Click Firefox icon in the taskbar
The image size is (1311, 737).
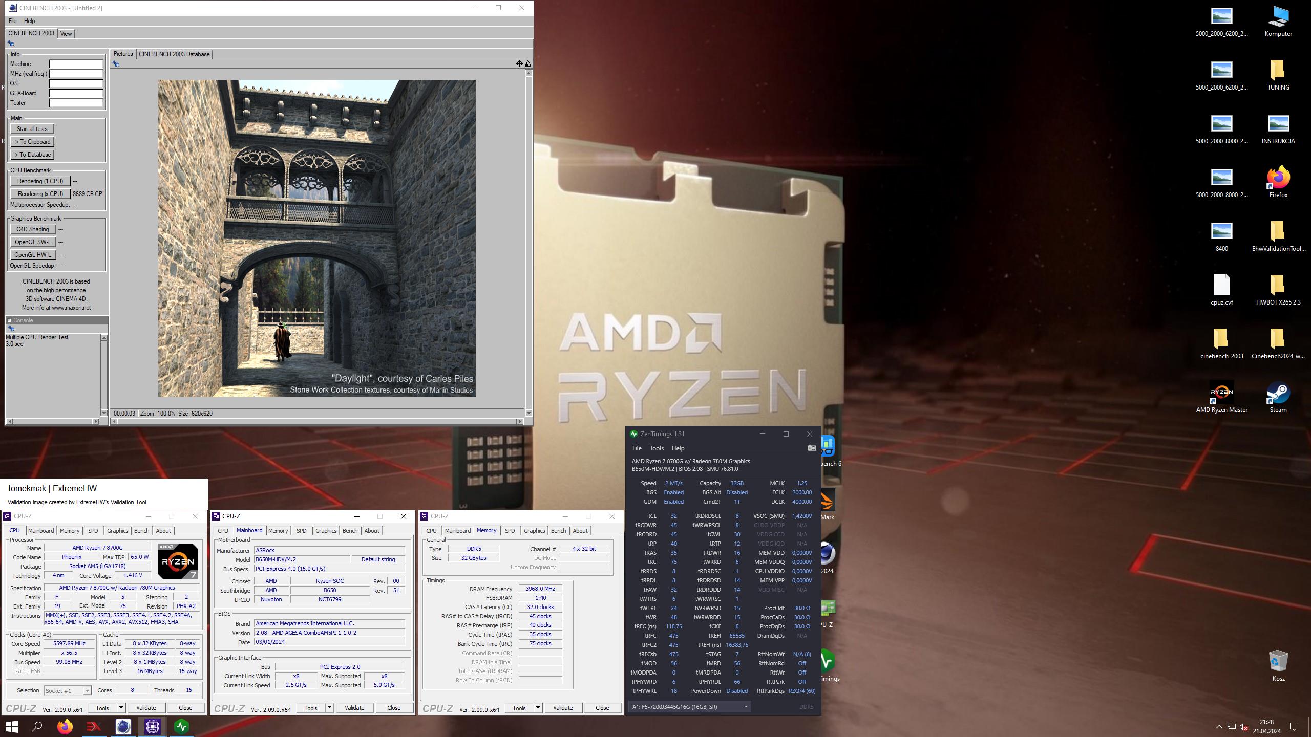point(65,726)
